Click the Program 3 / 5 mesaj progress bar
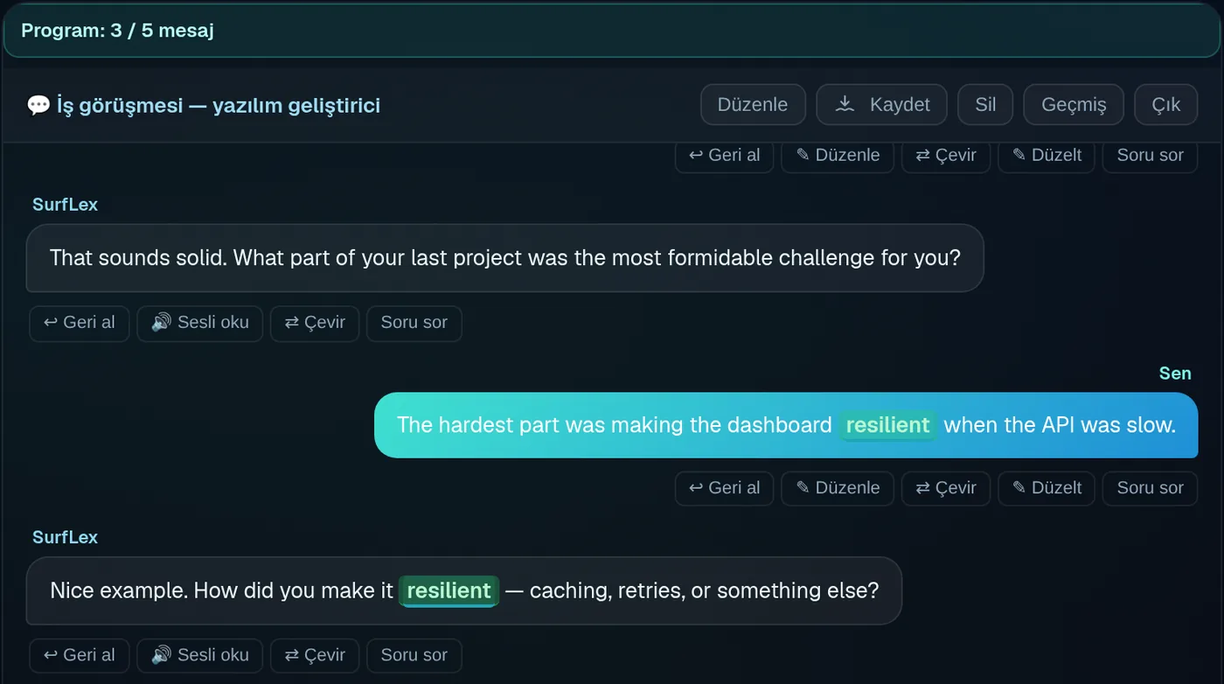Image resolution: width=1224 pixels, height=684 pixels. click(x=612, y=31)
